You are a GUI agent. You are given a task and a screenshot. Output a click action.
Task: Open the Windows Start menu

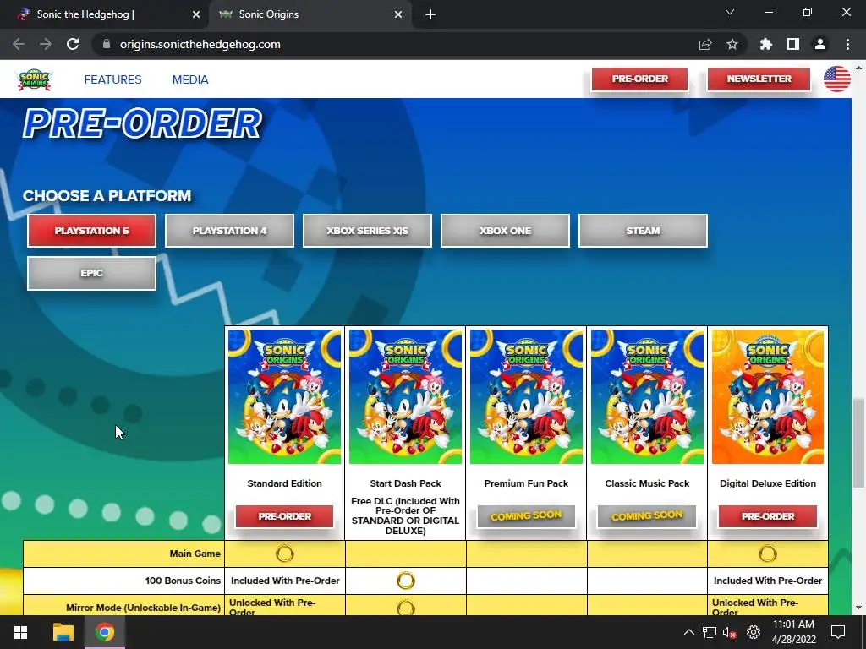[x=20, y=632]
